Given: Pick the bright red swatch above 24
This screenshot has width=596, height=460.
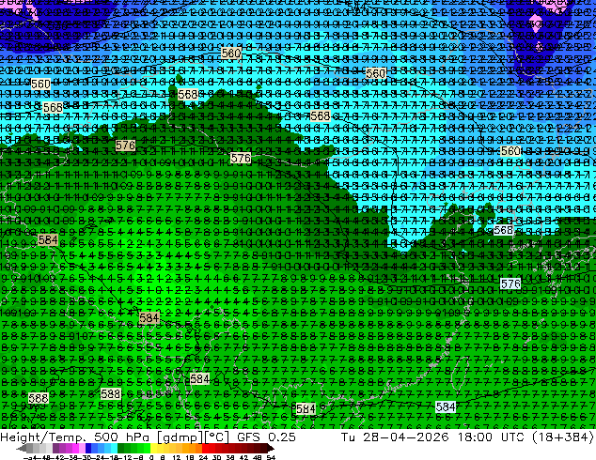Looking at the screenshot, I should point(206,449).
